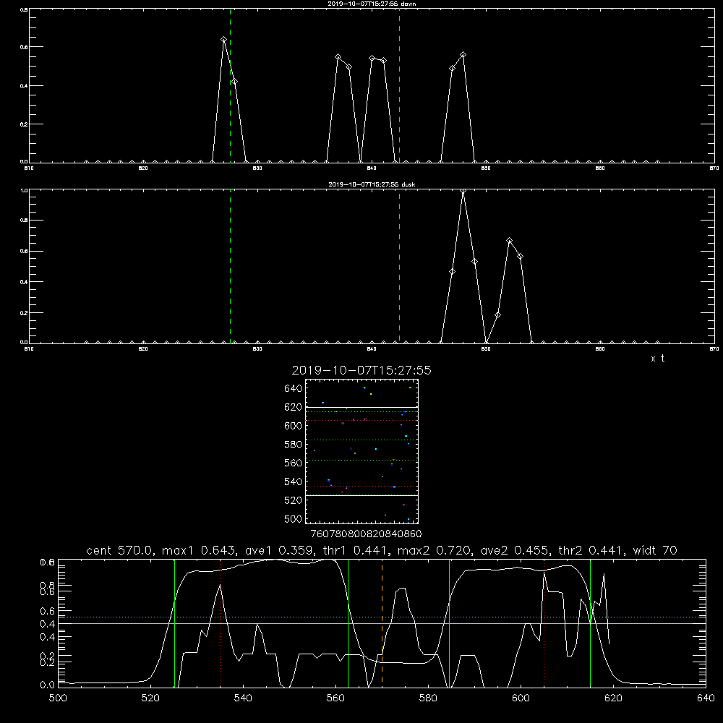Click the upper red dotted line in scatter plot
The height and width of the screenshot is (723, 723).
pos(362,421)
